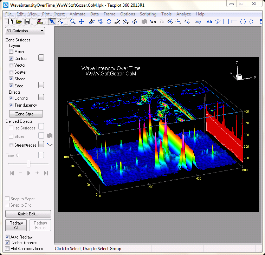Disable the Contour layer checkbox

pyautogui.click(x=11, y=58)
